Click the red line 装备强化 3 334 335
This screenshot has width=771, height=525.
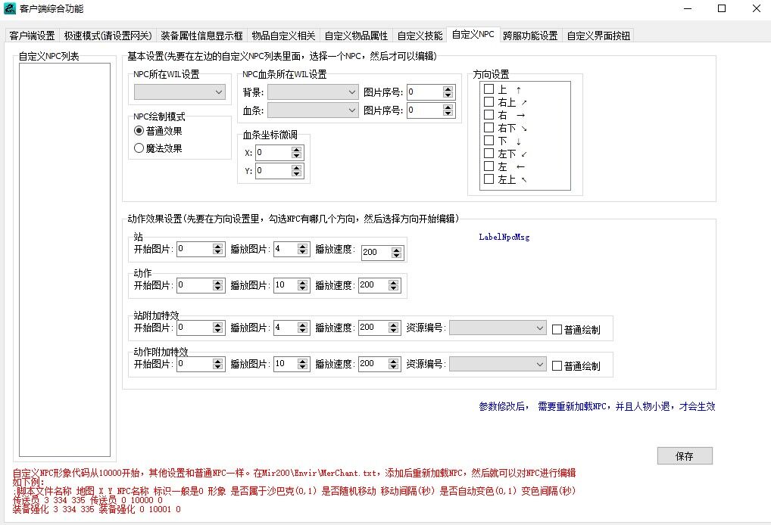tap(96, 509)
